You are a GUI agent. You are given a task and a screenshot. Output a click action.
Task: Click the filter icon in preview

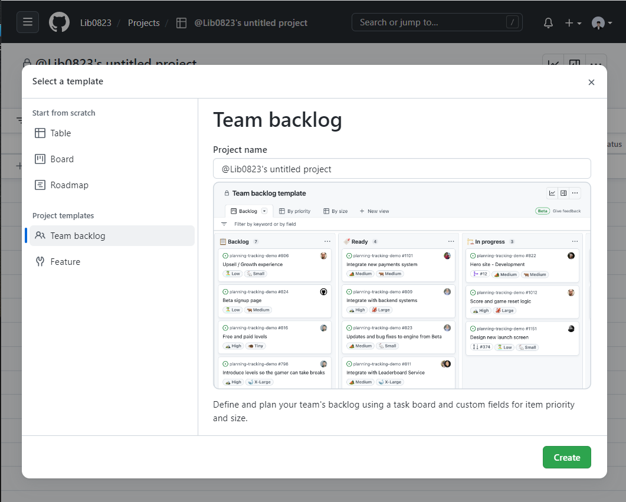point(224,224)
